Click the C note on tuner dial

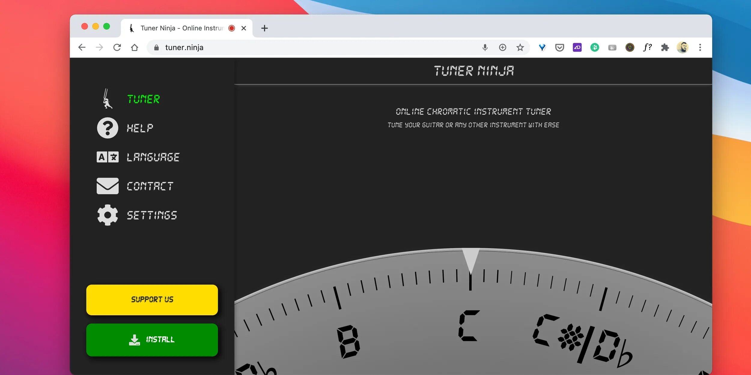469,326
